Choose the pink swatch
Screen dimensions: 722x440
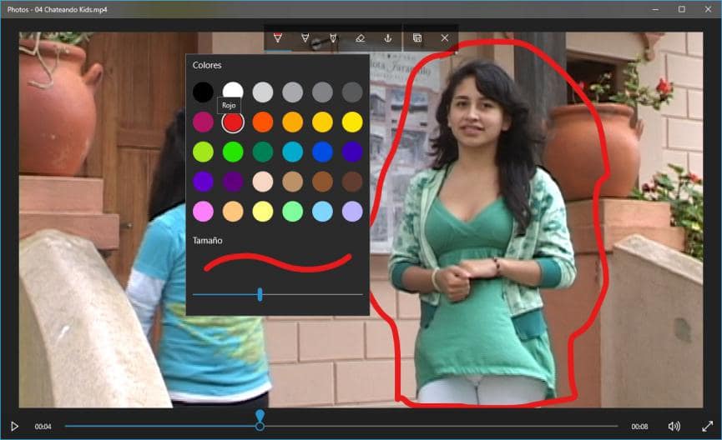coord(203,212)
